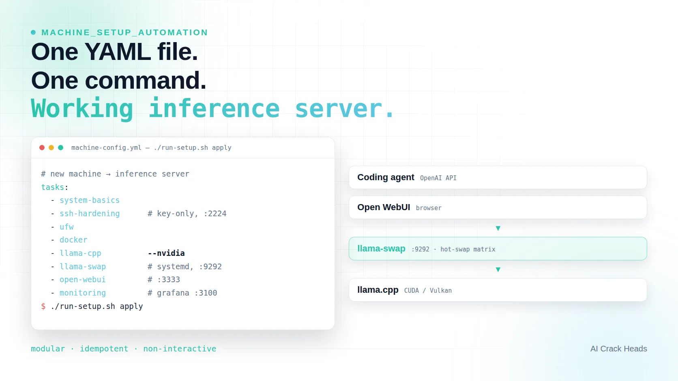Click the '# :3333' comment
The width and height of the screenshot is (678, 381).
click(x=164, y=279)
